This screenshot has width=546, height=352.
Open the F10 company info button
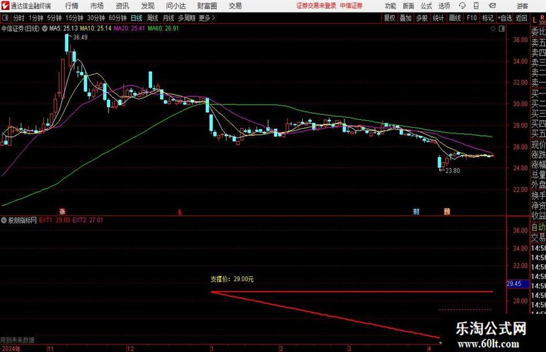coord(471,18)
